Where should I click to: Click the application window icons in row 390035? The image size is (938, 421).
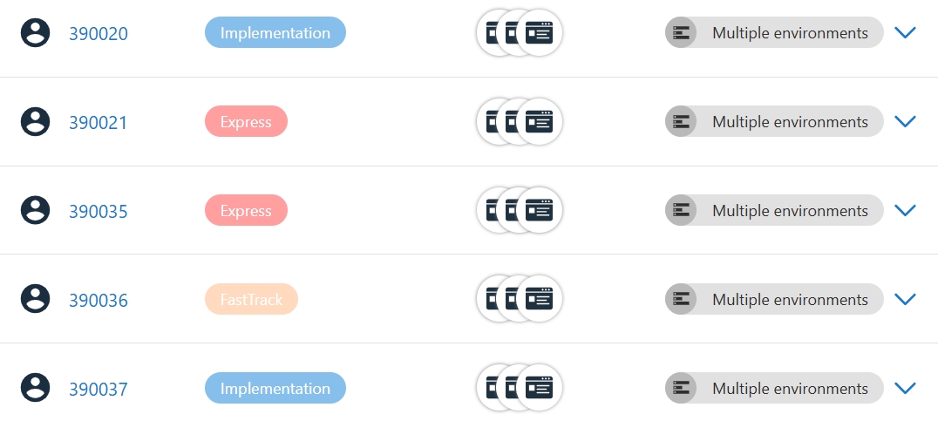[520, 211]
